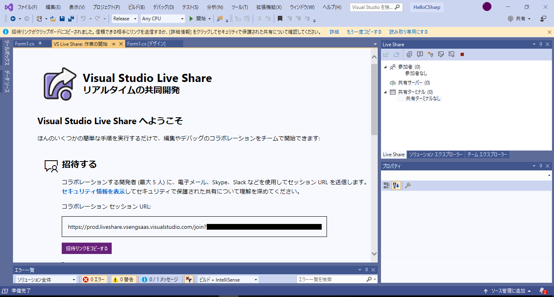
Task: Start debugging with the green 開始 play button
Action: 198,19
